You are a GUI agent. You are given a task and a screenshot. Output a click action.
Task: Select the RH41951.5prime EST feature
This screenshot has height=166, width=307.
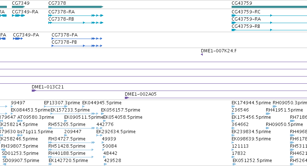tap(268, 114)
